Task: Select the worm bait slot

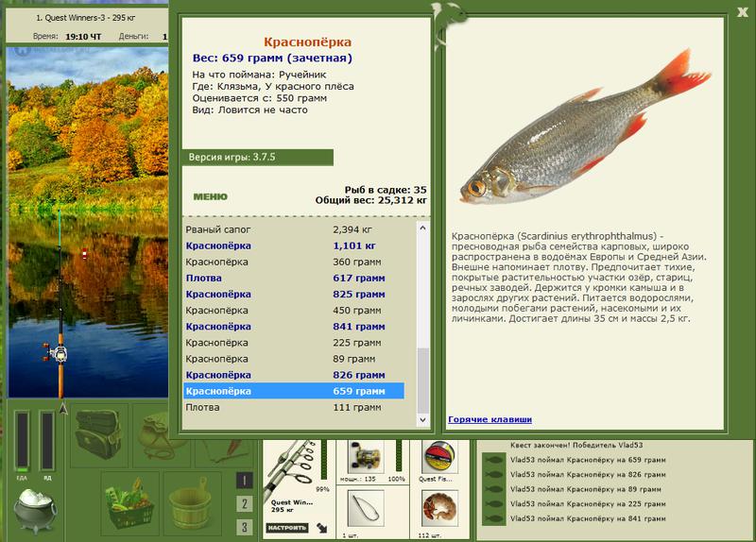Action: [x=439, y=508]
